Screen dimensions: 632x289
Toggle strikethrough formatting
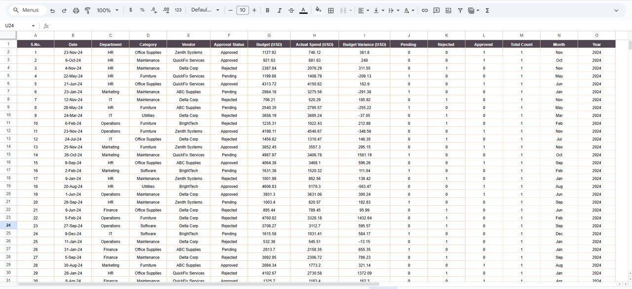(x=291, y=10)
